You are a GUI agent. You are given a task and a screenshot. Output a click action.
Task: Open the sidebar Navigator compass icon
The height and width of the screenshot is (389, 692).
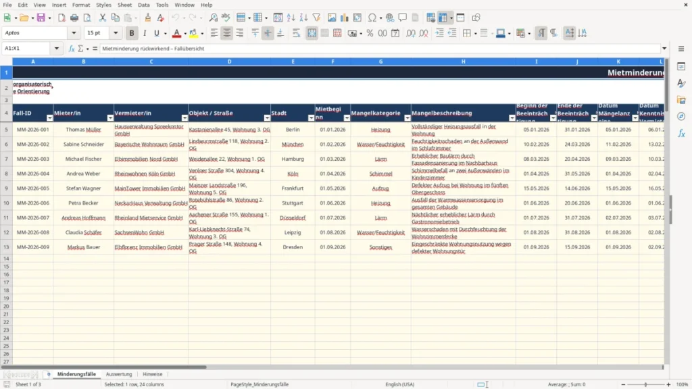(681, 116)
